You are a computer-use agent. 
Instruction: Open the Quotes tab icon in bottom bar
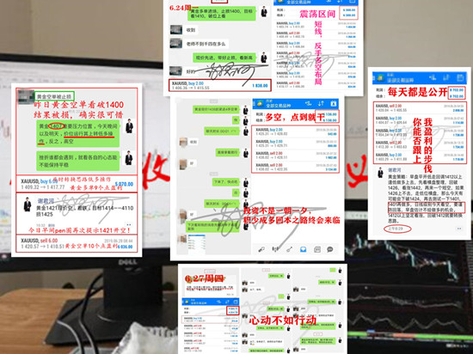coord(261,249)
